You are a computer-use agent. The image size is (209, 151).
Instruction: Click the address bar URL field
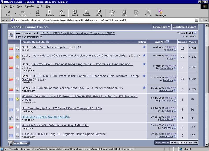(x=104, y=20)
